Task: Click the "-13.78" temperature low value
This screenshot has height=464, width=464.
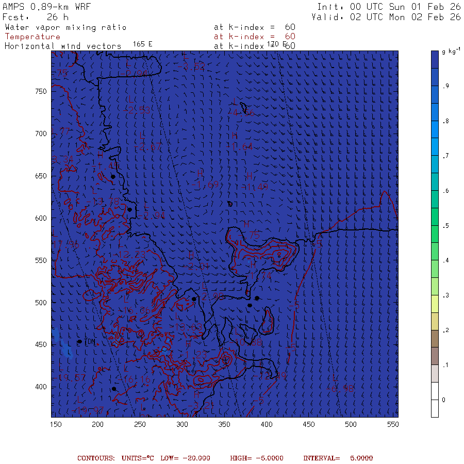Action: pos(103,202)
